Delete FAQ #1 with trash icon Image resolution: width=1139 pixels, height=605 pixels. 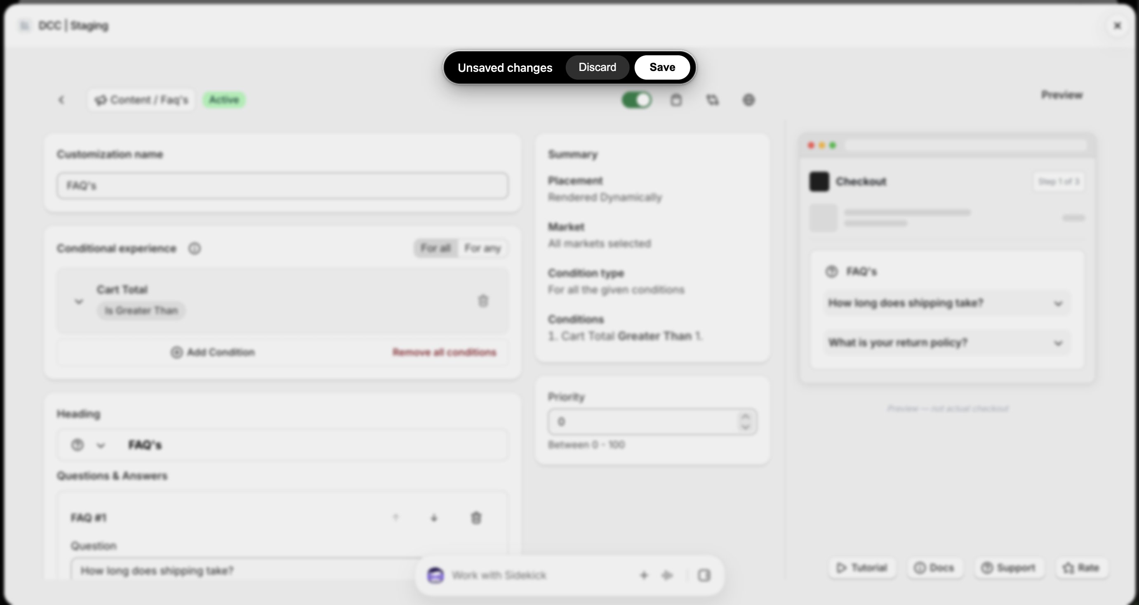pos(476,518)
